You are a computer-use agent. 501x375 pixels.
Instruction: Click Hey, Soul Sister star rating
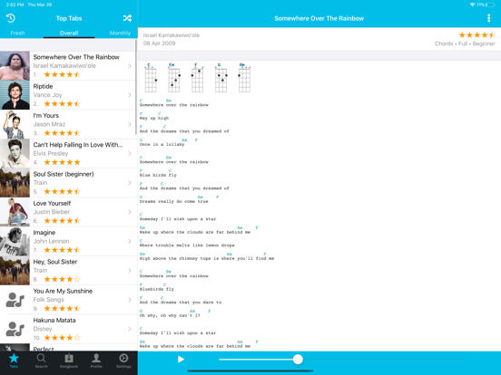tap(62, 279)
